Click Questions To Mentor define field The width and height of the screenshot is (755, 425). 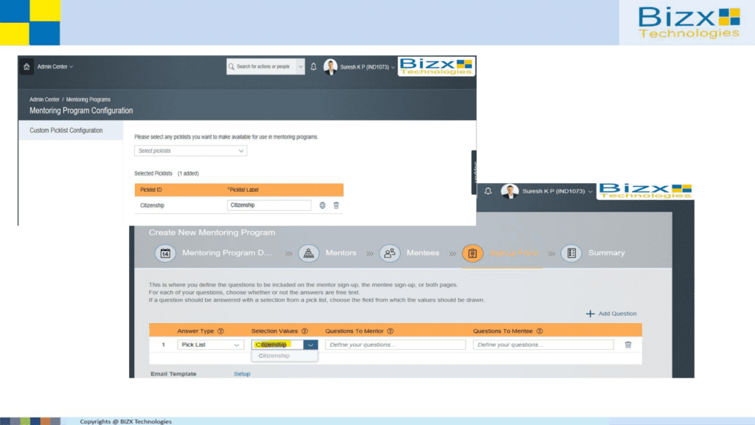pos(395,345)
